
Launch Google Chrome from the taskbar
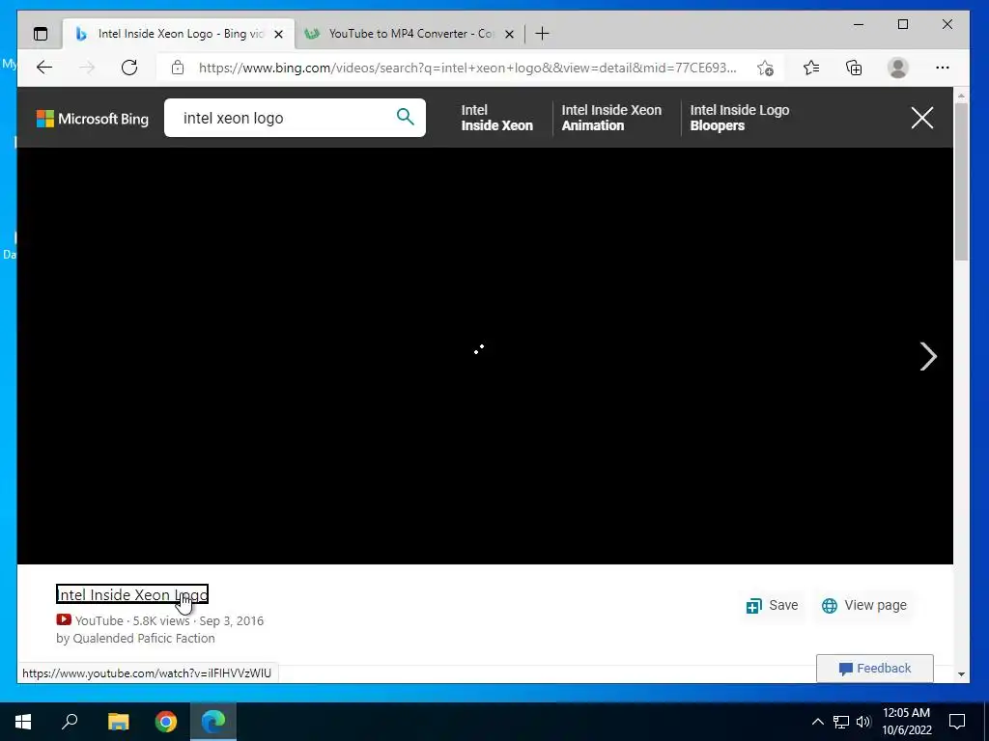(x=166, y=722)
